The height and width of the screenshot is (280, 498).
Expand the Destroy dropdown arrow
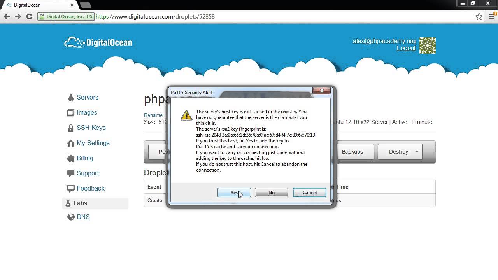[x=417, y=152]
